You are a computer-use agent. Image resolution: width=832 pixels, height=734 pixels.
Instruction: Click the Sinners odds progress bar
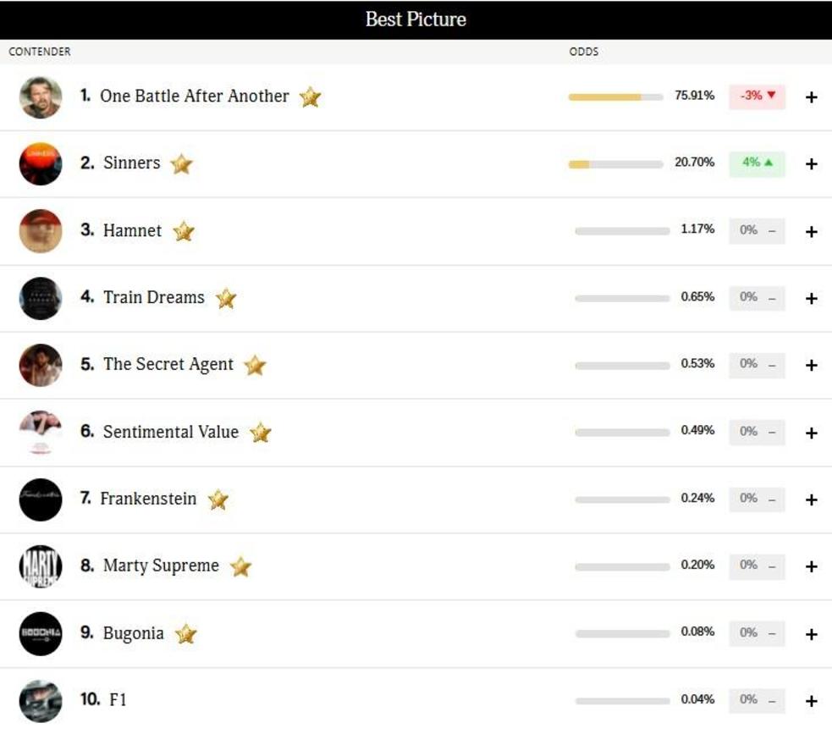point(615,163)
